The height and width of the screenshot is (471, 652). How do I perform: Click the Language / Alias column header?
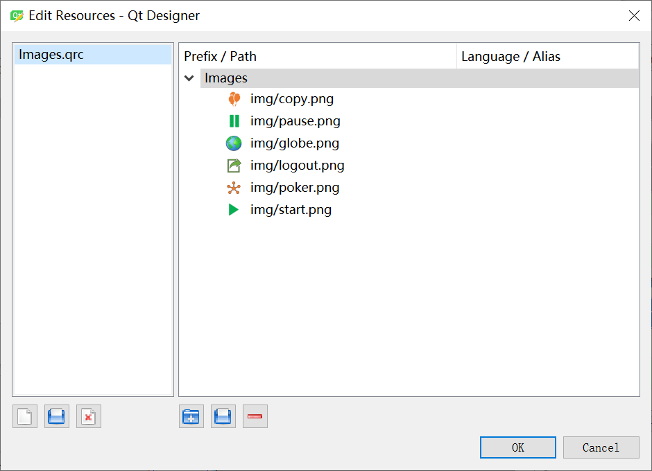click(x=548, y=56)
